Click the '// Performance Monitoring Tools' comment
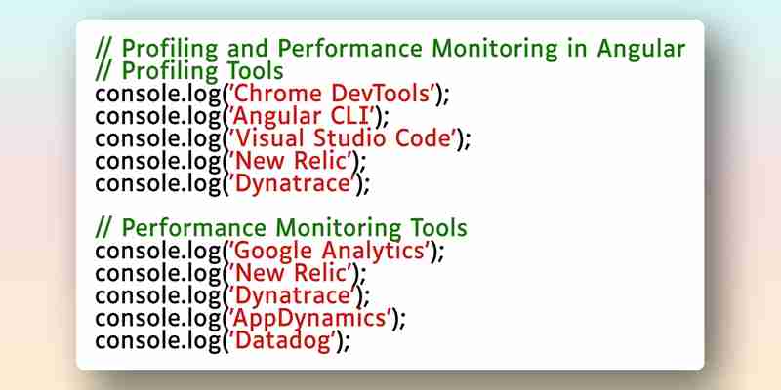781x390 pixels. [281, 228]
